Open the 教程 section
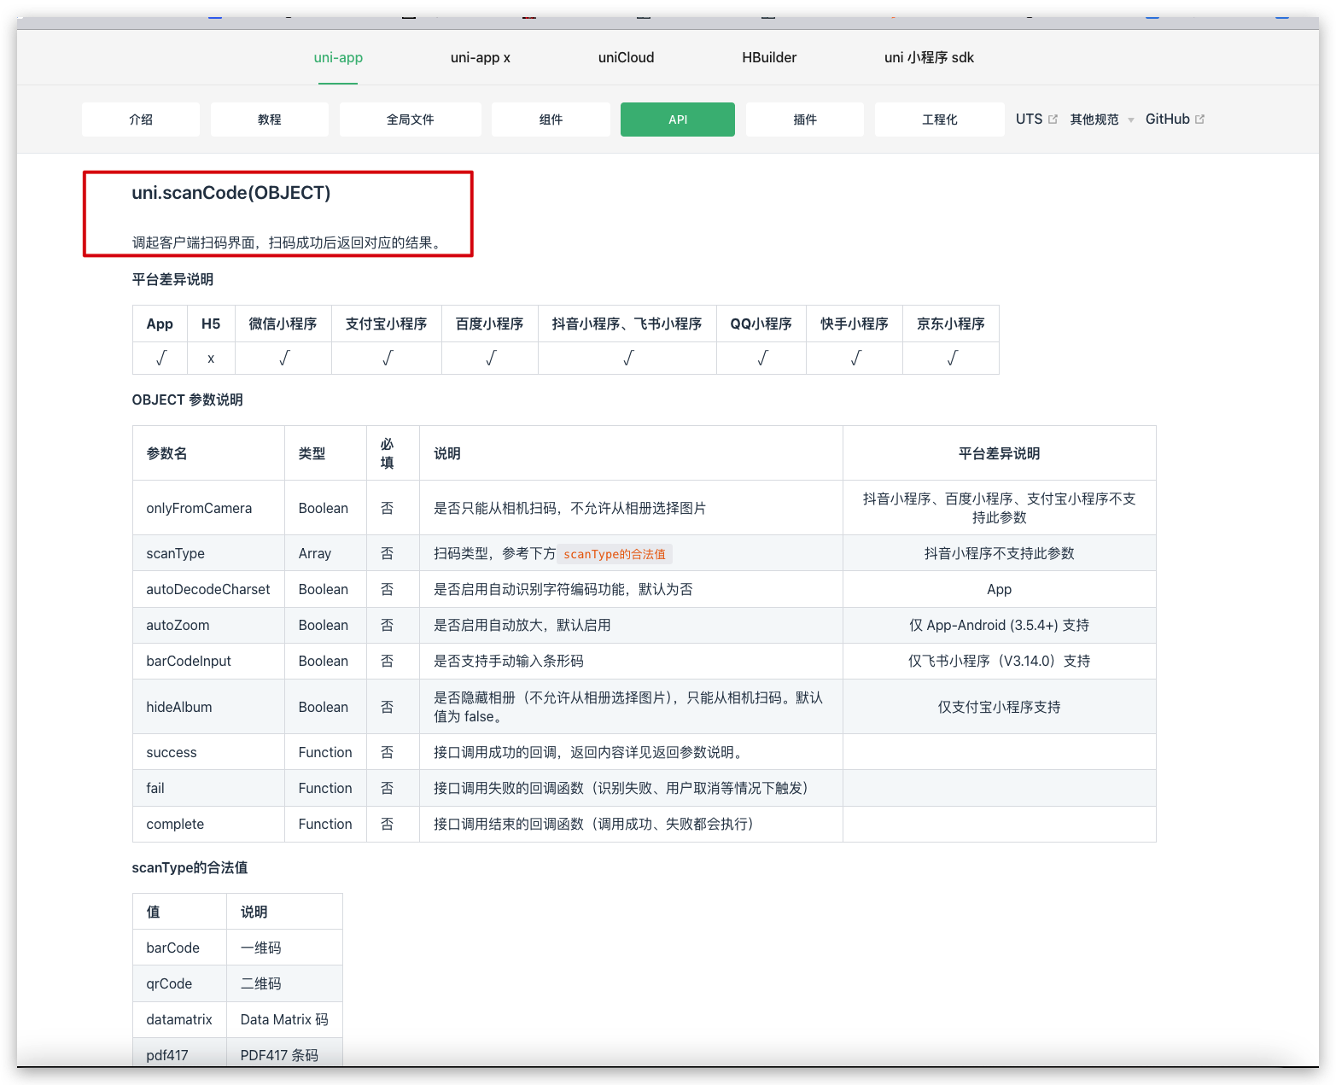Viewport: 1336px width, 1085px height. 270,120
